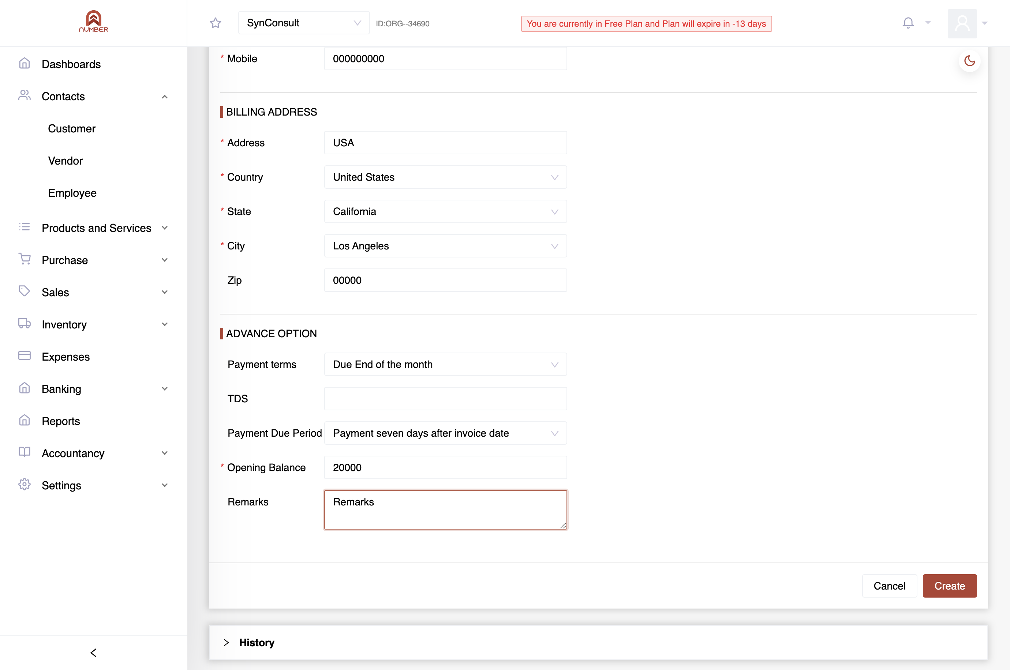Viewport: 1010px width, 670px height.
Task: Collapse the sidebar with left arrow
Action: [x=93, y=653]
